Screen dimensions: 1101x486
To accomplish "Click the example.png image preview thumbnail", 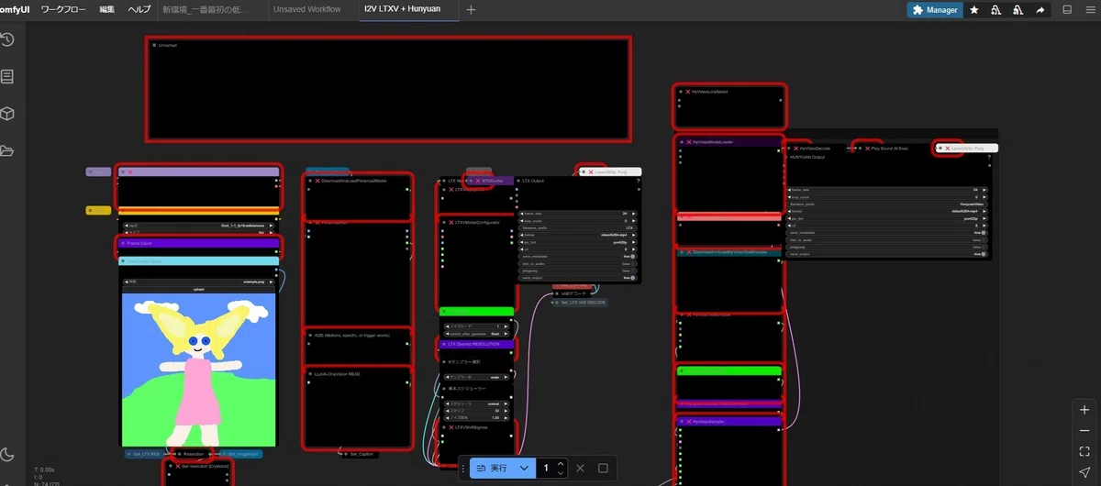I will click(x=199, y=370).
